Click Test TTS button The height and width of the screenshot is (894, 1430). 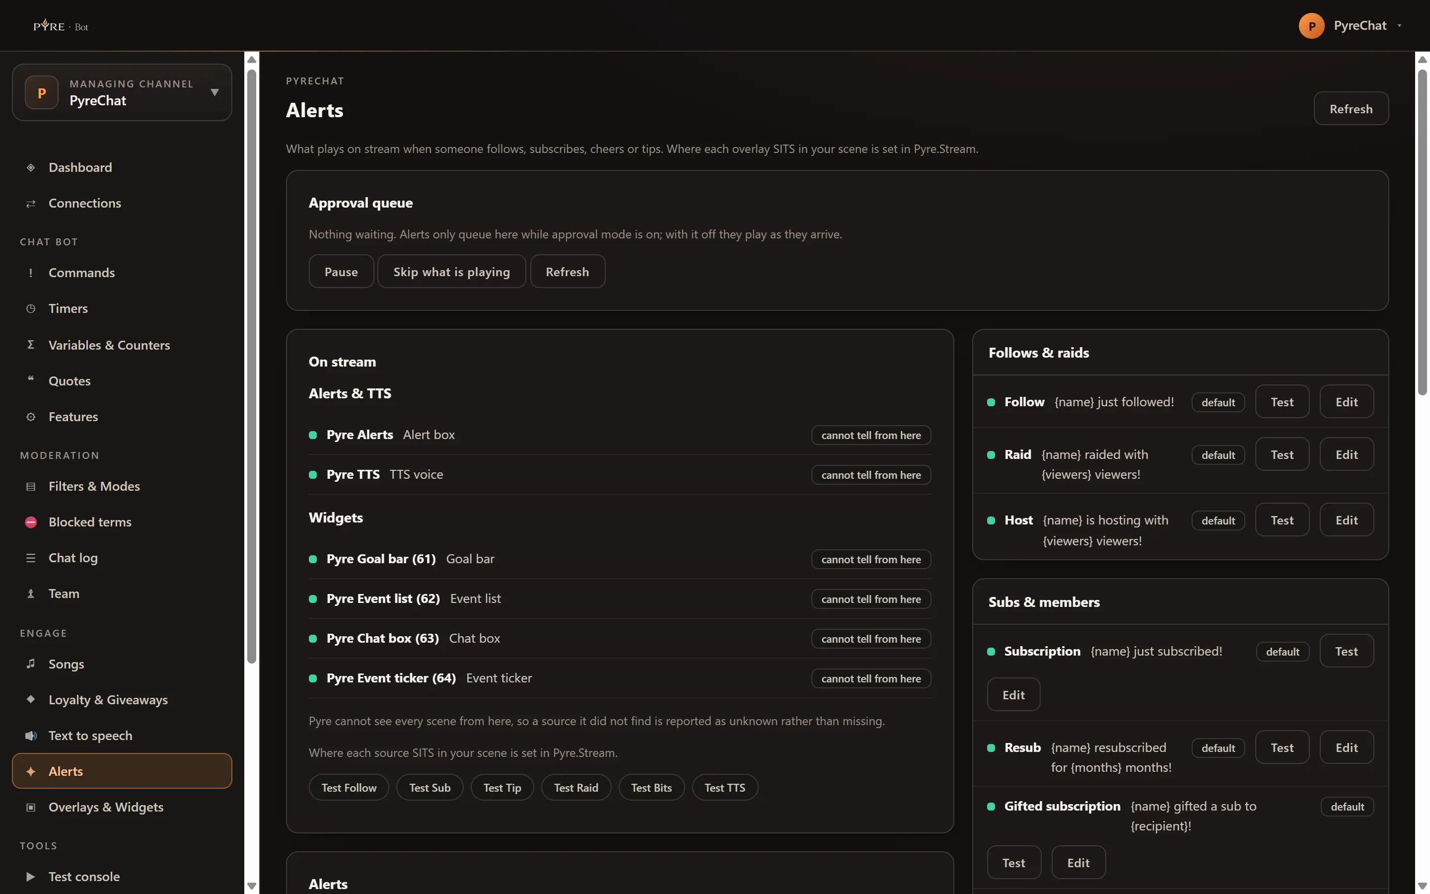point(724,788)
